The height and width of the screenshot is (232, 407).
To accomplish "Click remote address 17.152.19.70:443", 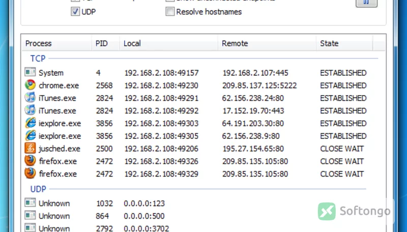I will [253, 111].
